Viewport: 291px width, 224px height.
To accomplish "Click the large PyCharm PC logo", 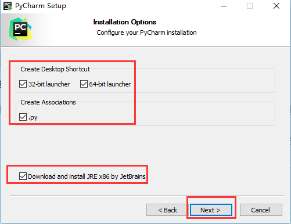I will pyautogui.click(x=20, y=29).
